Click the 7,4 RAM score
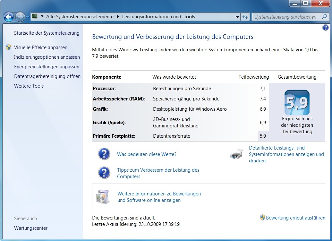Screen dimensions: 332x241 click(x=263, y=99)
